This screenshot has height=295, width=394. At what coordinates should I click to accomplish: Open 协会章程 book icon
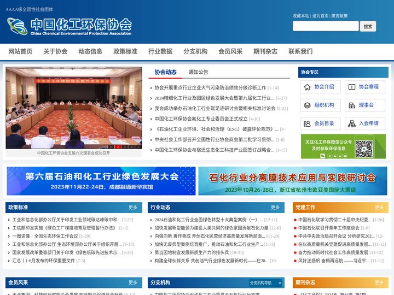pyautogui.click(x=352, y=87)
